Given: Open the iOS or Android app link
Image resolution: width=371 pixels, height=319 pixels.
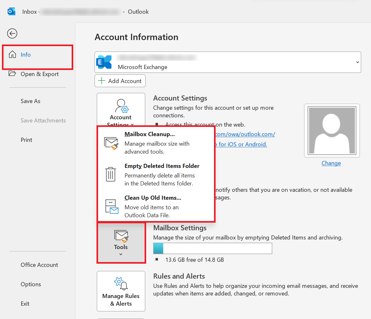Looking at the screenshot, I should [241, 144].
